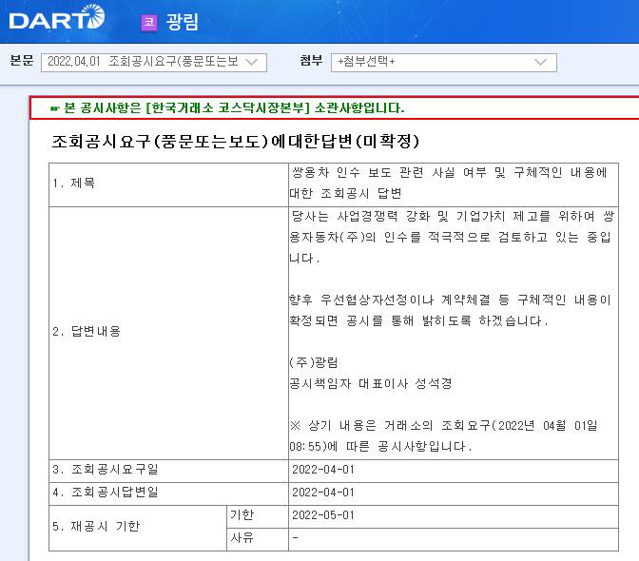Viewport: 639px width, 561px height.
Task: Click the ※ 상기 내용은 footnote text
Action: tap(443, 435)
